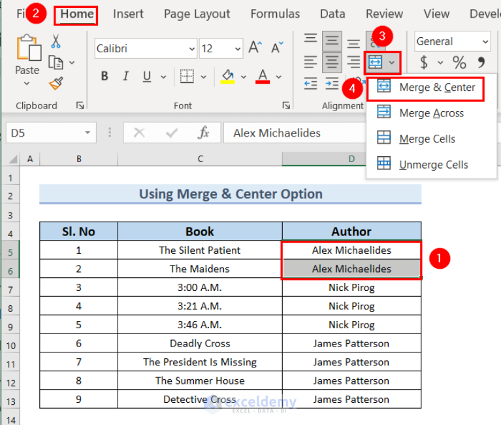Open the Name Box D5 dropdown
The image size is (501, 425).
coord(88,132)
